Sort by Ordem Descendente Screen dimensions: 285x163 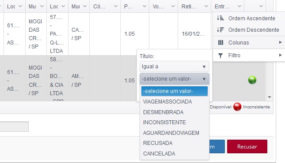pyautogui.click(x=249, y=30)
